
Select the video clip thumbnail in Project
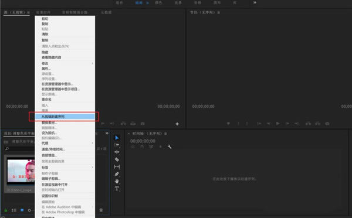(21, 171)
